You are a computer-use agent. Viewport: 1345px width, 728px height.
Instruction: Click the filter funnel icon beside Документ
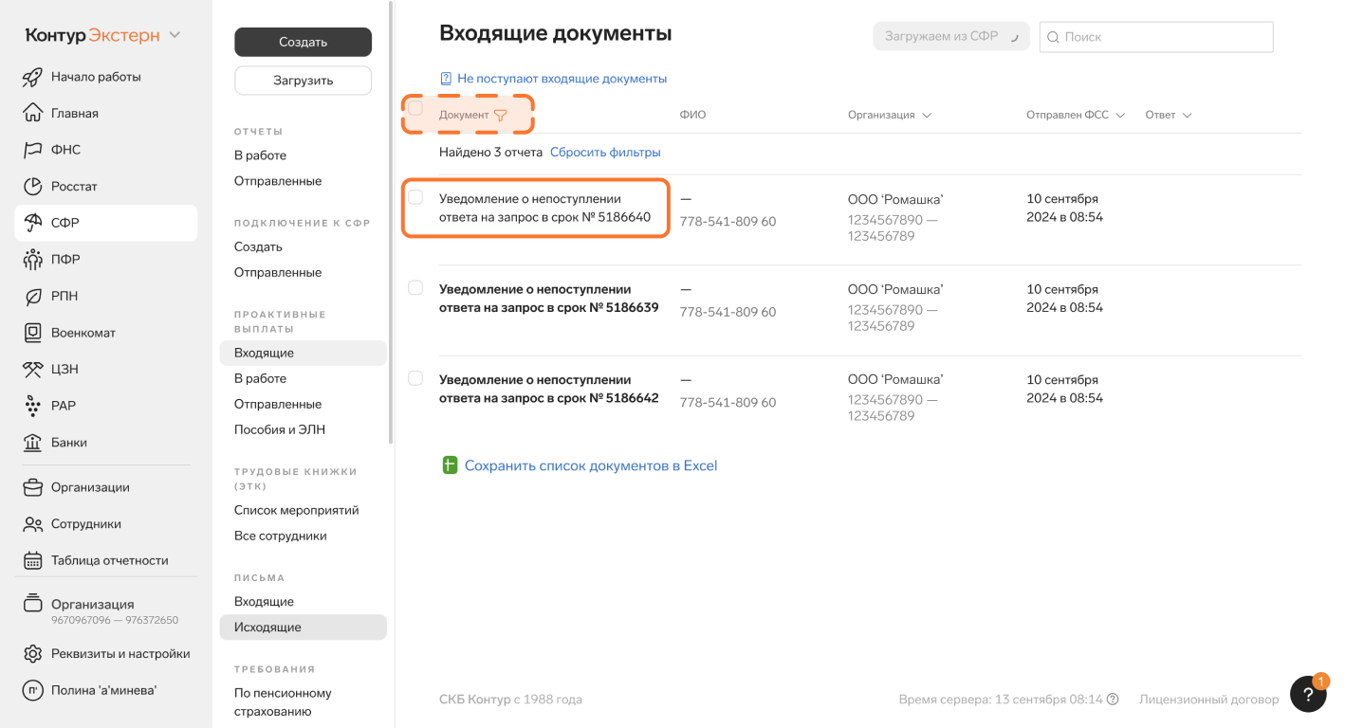(501, 116)
